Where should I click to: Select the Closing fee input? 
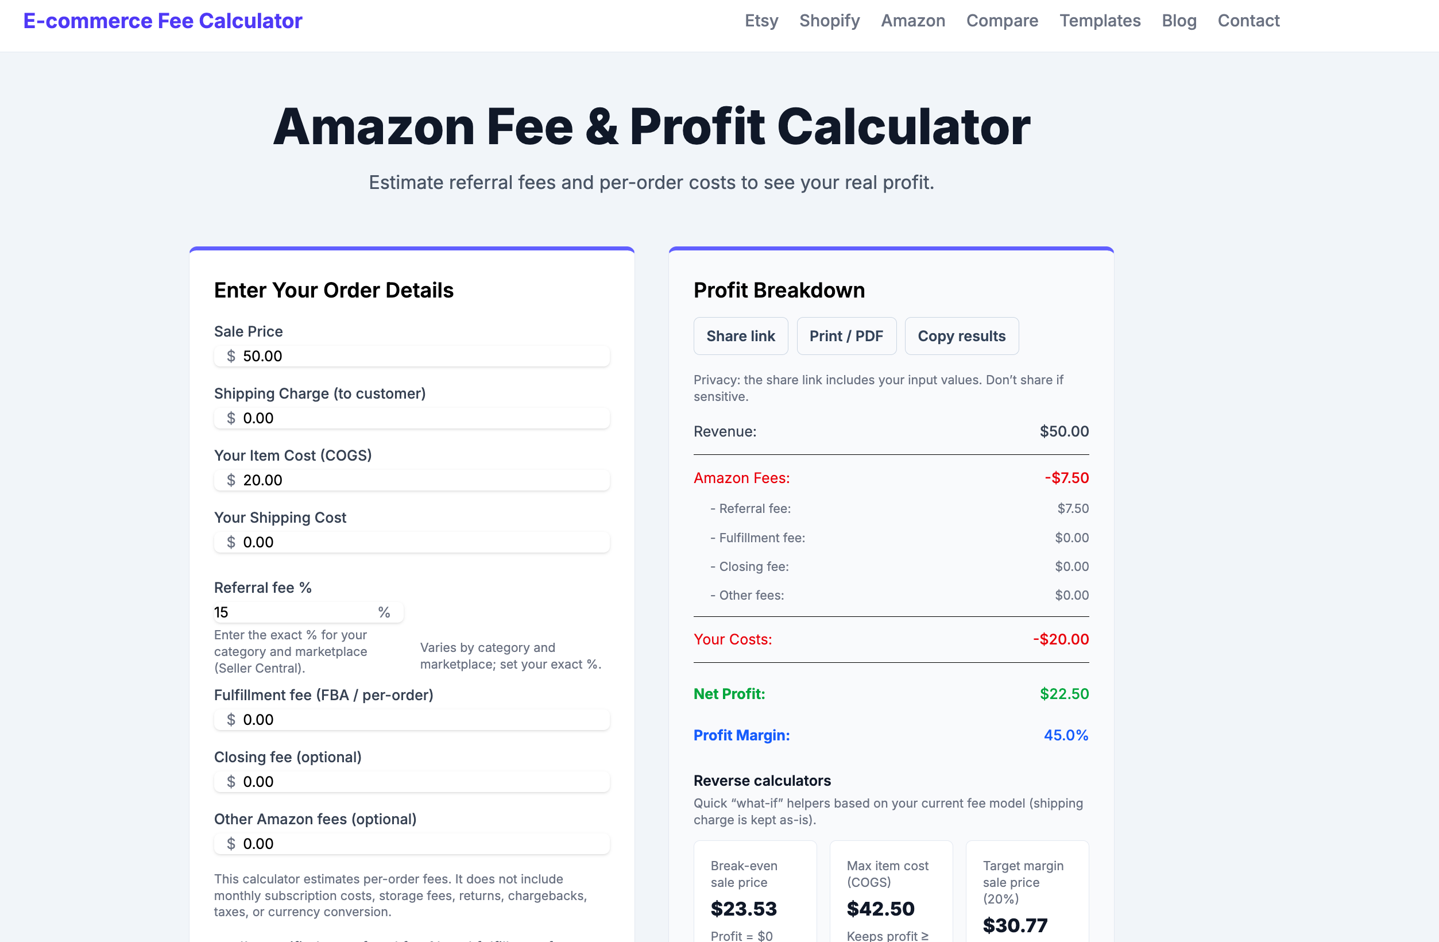pos(411,781)
